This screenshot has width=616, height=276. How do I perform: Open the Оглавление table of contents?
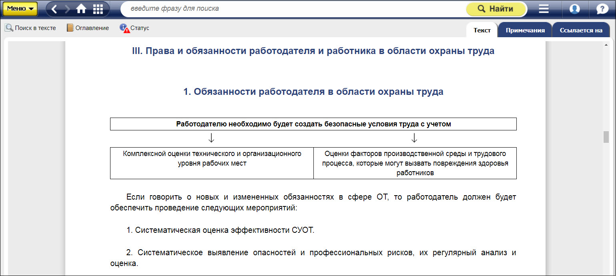tap(88, 28)
